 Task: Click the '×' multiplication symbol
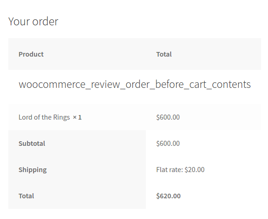[x=75, y=118]
